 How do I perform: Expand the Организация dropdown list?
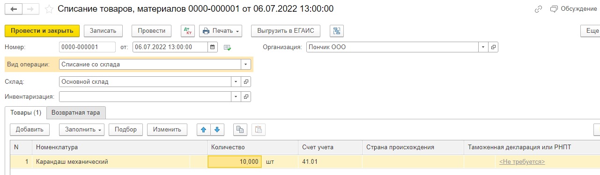483,47
